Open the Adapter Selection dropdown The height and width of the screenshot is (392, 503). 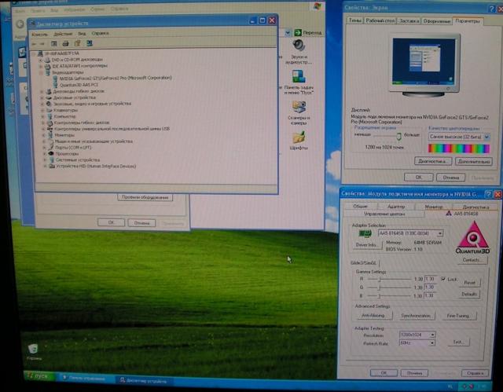coord(440,233)
